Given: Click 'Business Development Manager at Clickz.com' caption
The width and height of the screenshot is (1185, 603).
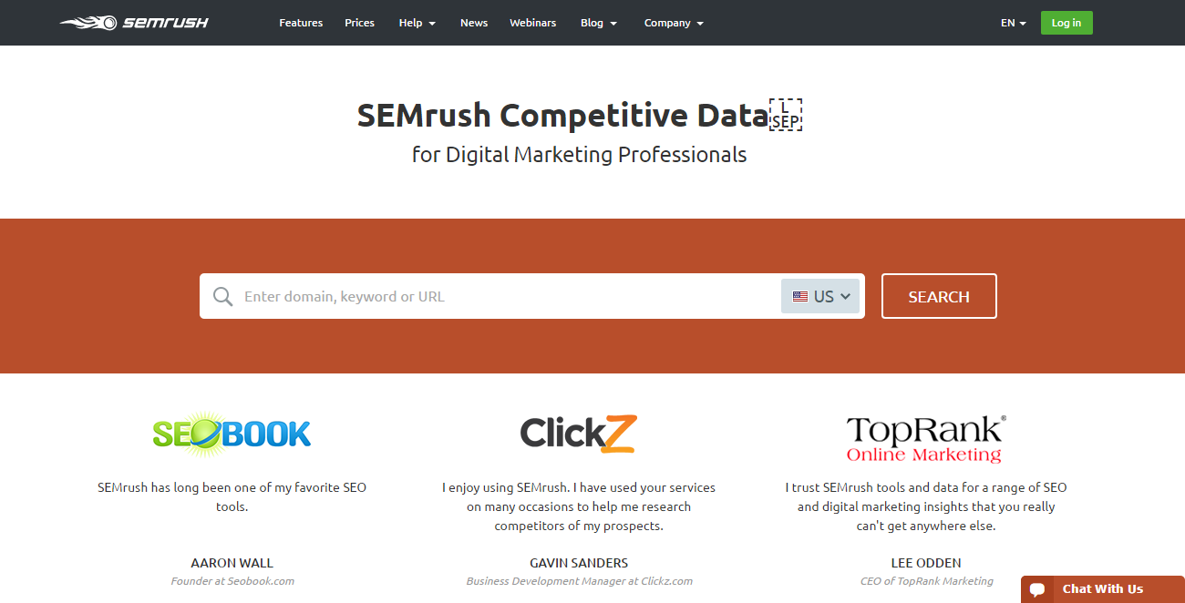Looking at the screenshot, I should tap(579, 581).
